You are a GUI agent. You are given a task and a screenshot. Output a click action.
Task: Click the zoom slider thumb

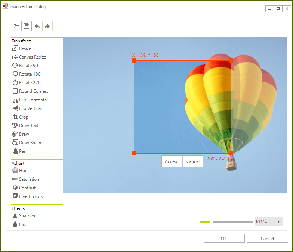pos(212,222)
